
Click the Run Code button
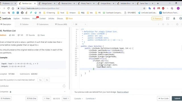tap(164, 98)
